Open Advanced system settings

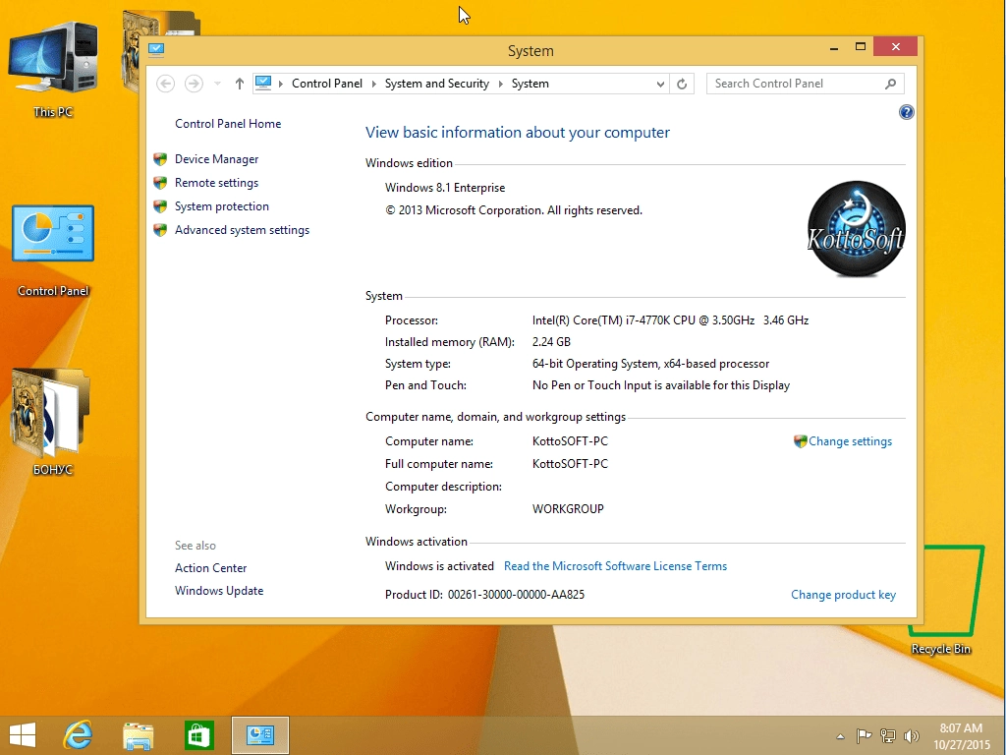(242, 230)
